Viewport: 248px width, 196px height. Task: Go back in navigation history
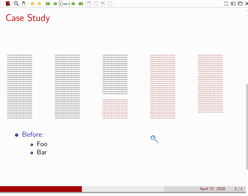32,4
